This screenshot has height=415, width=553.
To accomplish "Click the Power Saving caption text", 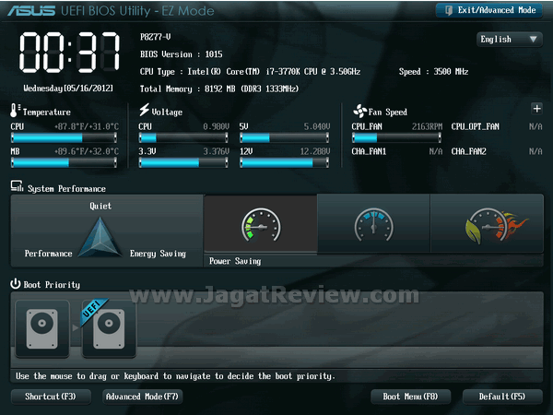I will pos(235,261).
